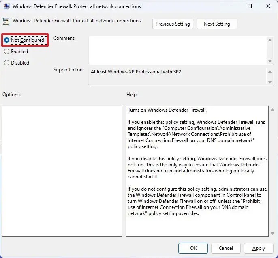Click the Supported on scroll-up arrow
Screen dimensions: 278x258
(270, 72)
